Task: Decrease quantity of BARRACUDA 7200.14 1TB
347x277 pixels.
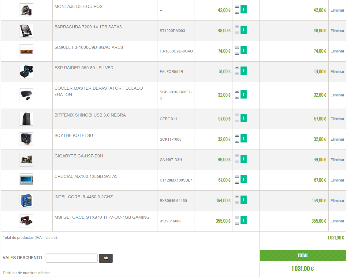Action: point(237,33)
